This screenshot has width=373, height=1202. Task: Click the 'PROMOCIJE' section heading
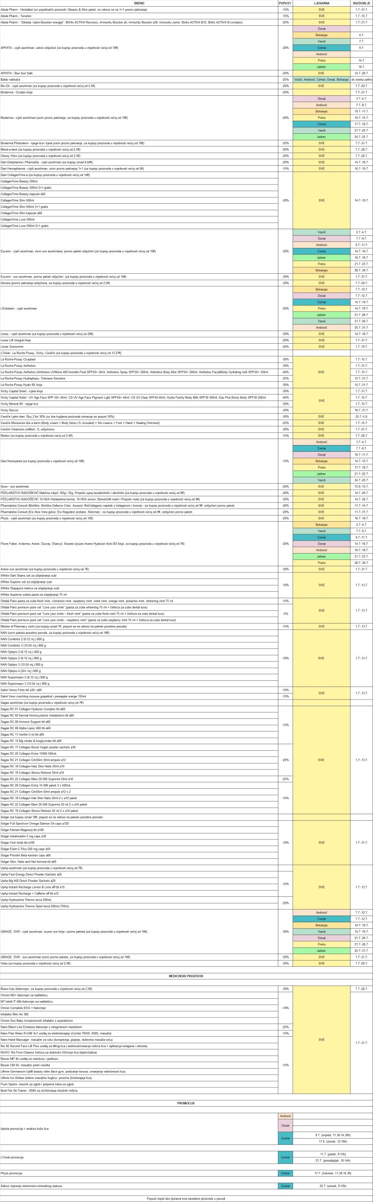186,1103
